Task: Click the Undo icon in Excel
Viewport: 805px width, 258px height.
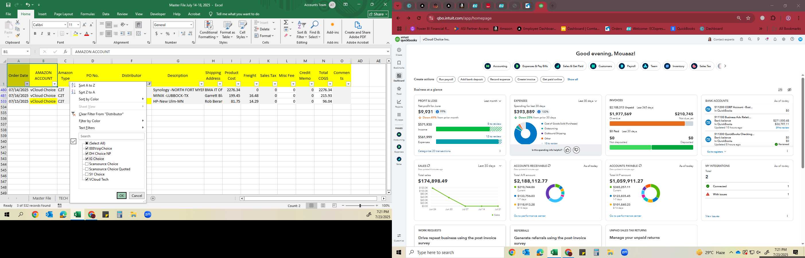Action: click(x=28, y=5)
